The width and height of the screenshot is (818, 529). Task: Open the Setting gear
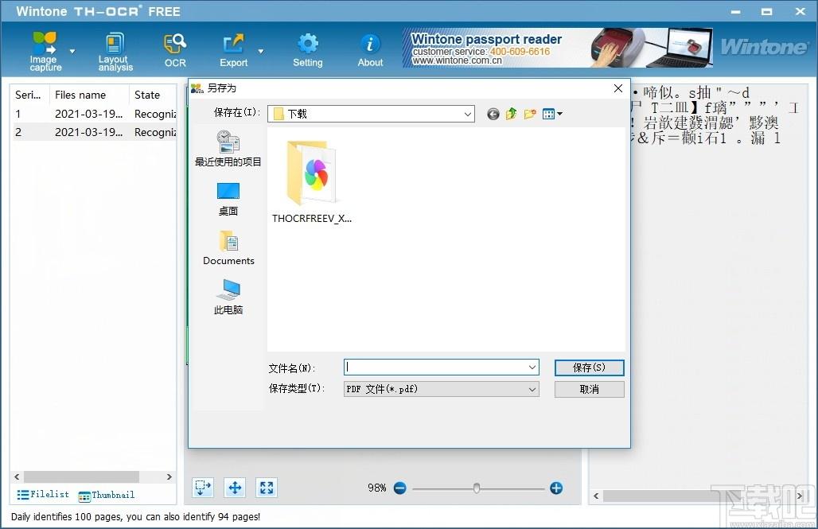pos(308,51)
